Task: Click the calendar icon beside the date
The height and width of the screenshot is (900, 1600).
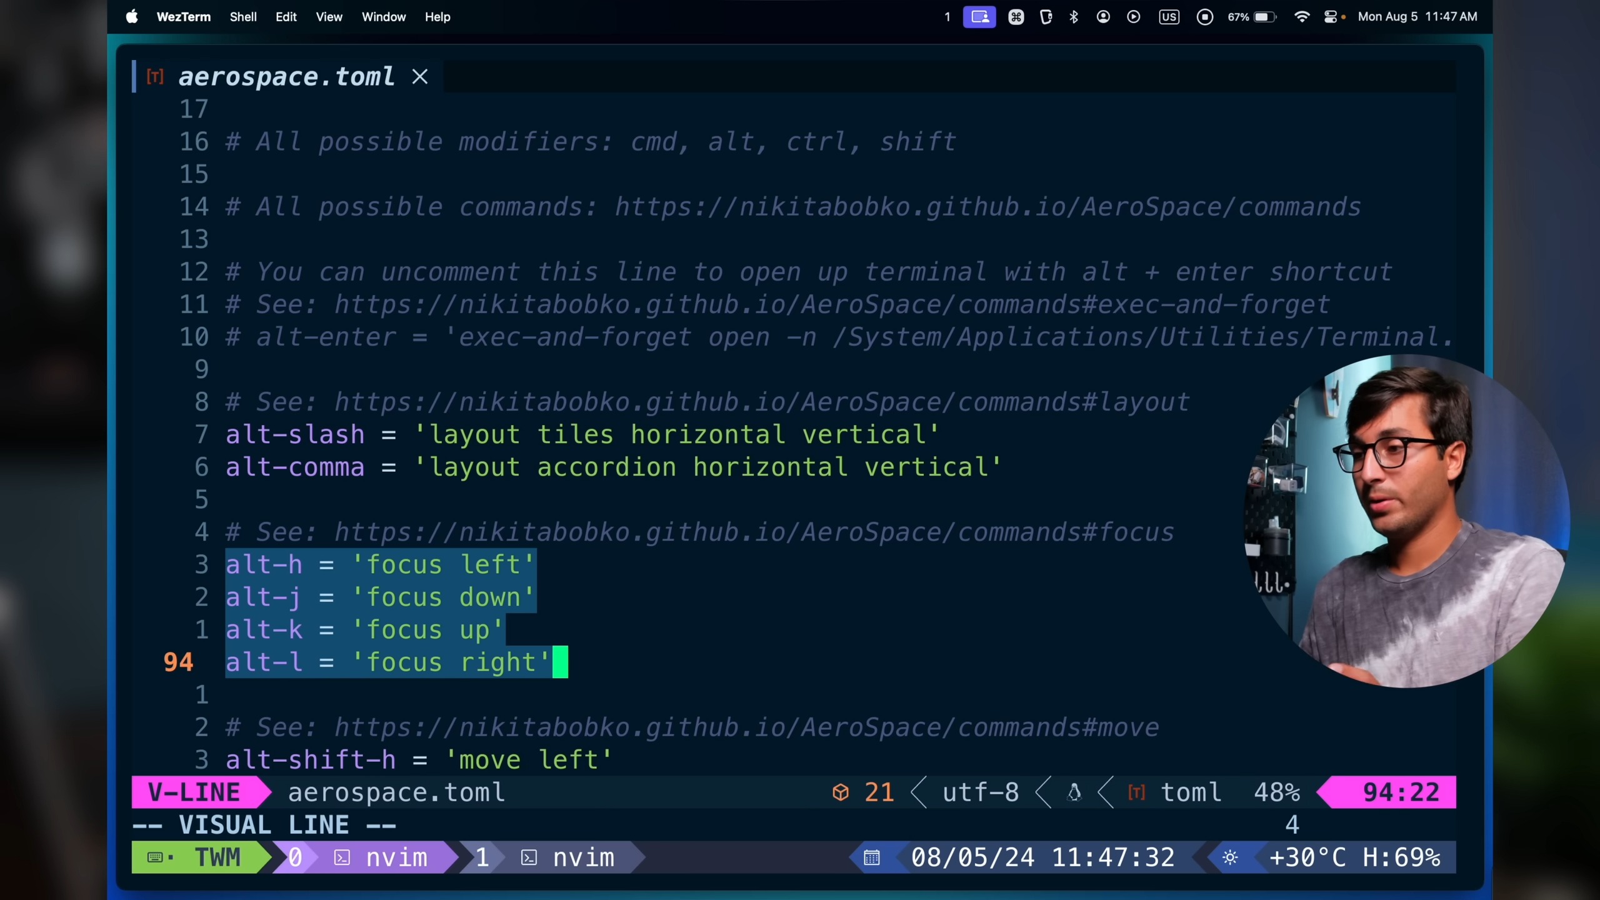Action: click(872, 857)
